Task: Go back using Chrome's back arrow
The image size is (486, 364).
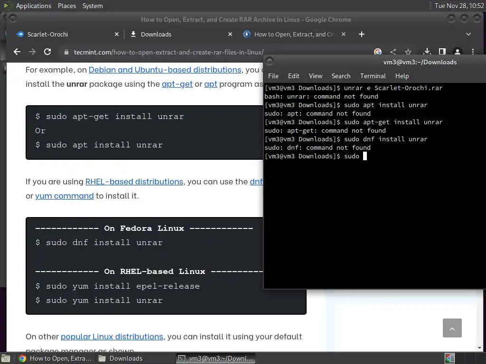Action: (x=17, y=52)
